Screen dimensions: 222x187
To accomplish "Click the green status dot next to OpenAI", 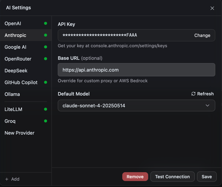I will click(46, 23).
